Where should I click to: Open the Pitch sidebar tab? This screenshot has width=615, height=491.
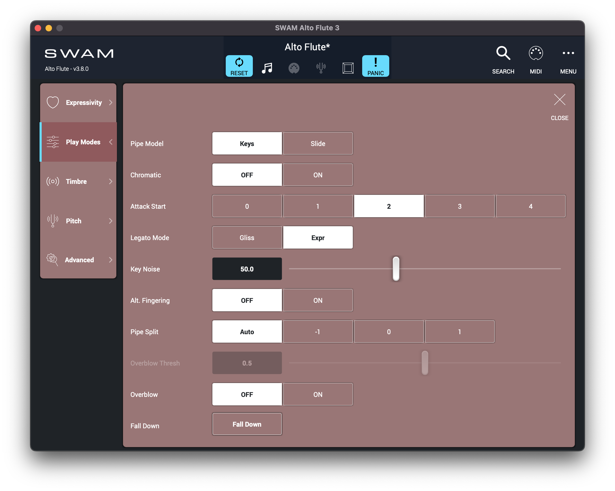(x=74, y=221)
